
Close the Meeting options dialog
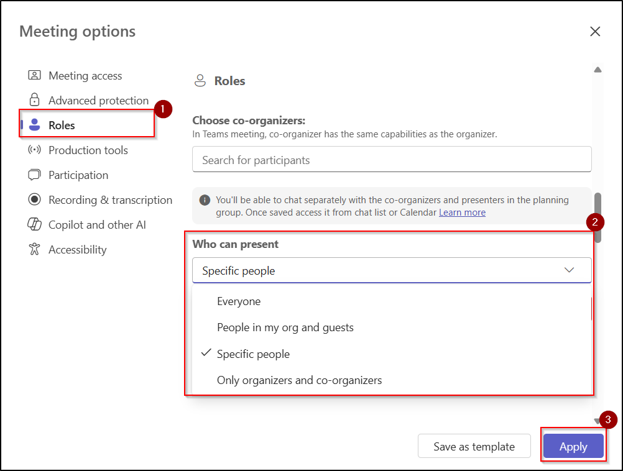point(595,31)
